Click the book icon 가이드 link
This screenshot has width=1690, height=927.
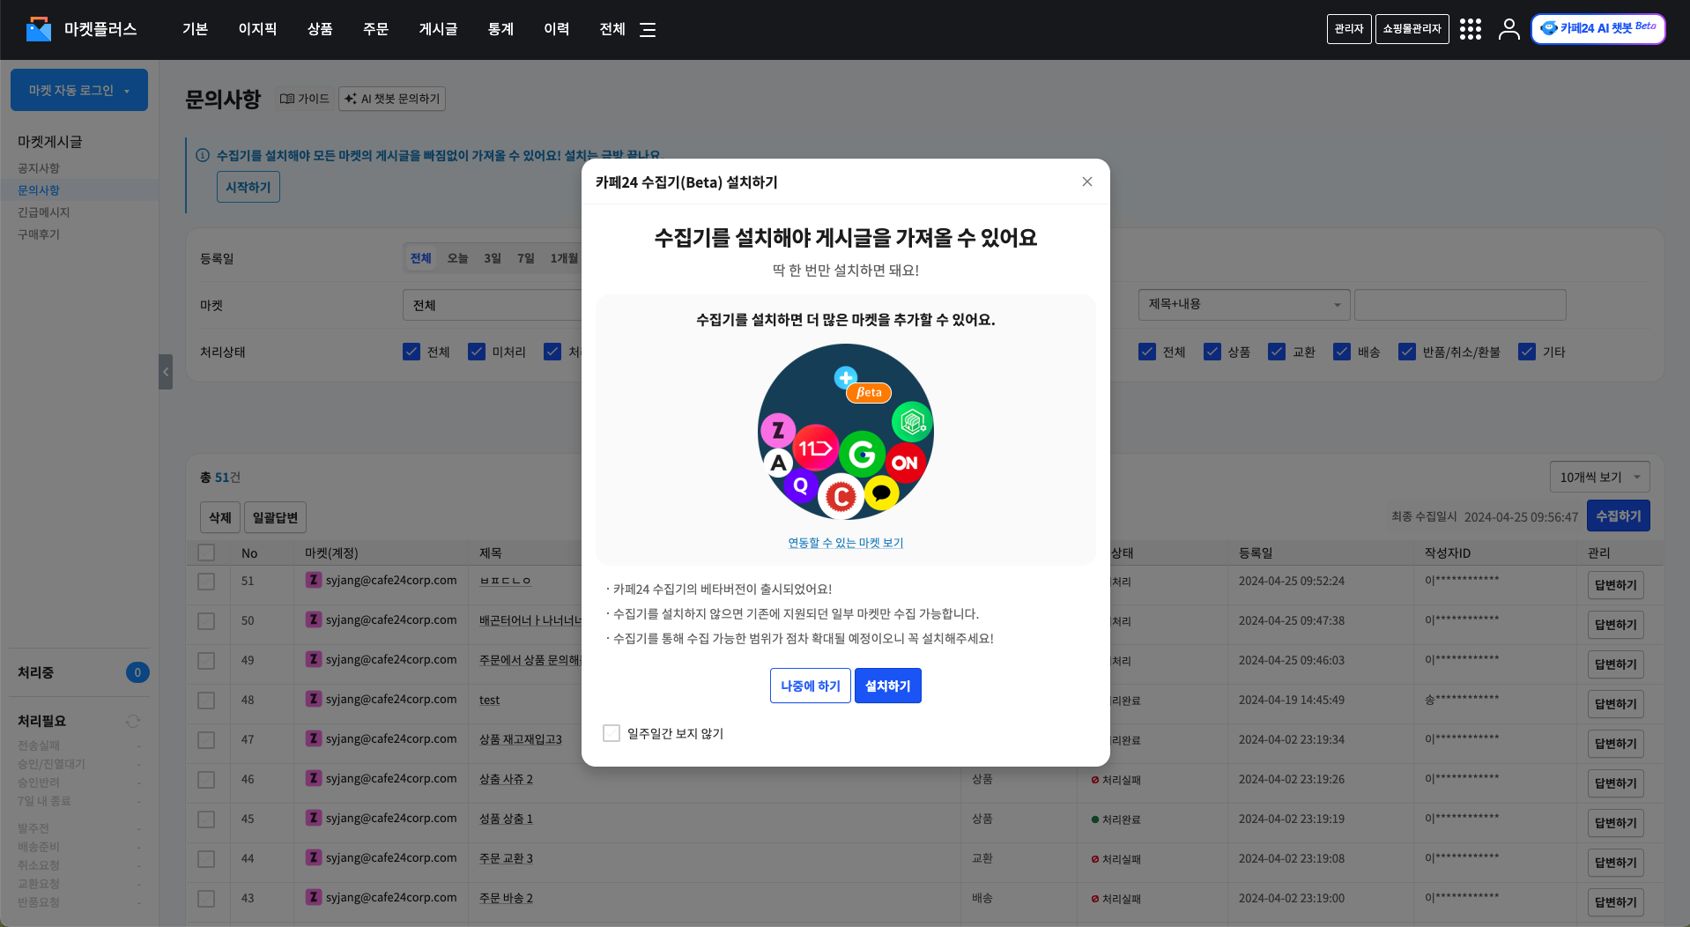pos(305,99)
